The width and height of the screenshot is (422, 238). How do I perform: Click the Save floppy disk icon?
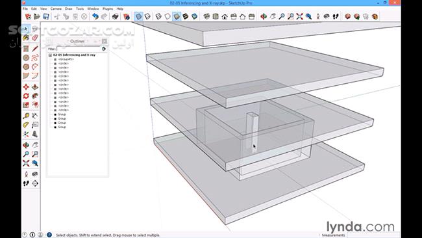46,16
